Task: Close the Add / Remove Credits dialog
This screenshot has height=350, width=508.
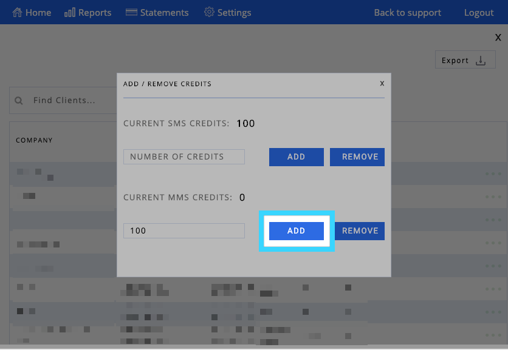Action: coord(382,84)
